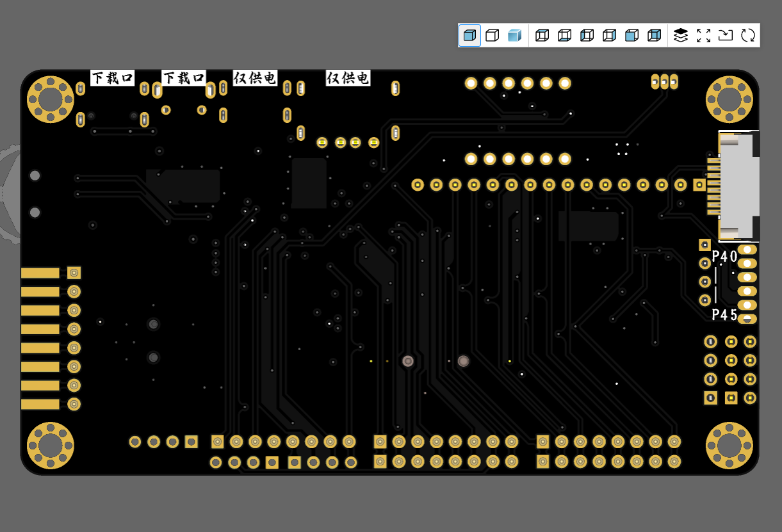Switch to front face view cube

pyautogui.click(x=631, y=35)
